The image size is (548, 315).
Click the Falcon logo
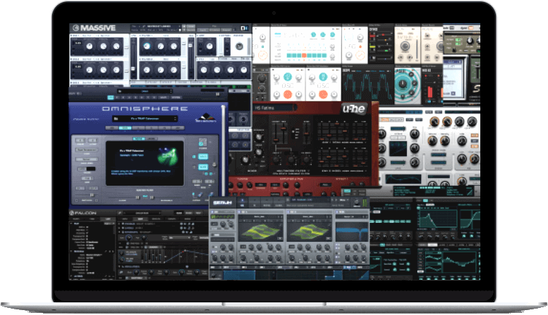83,213
